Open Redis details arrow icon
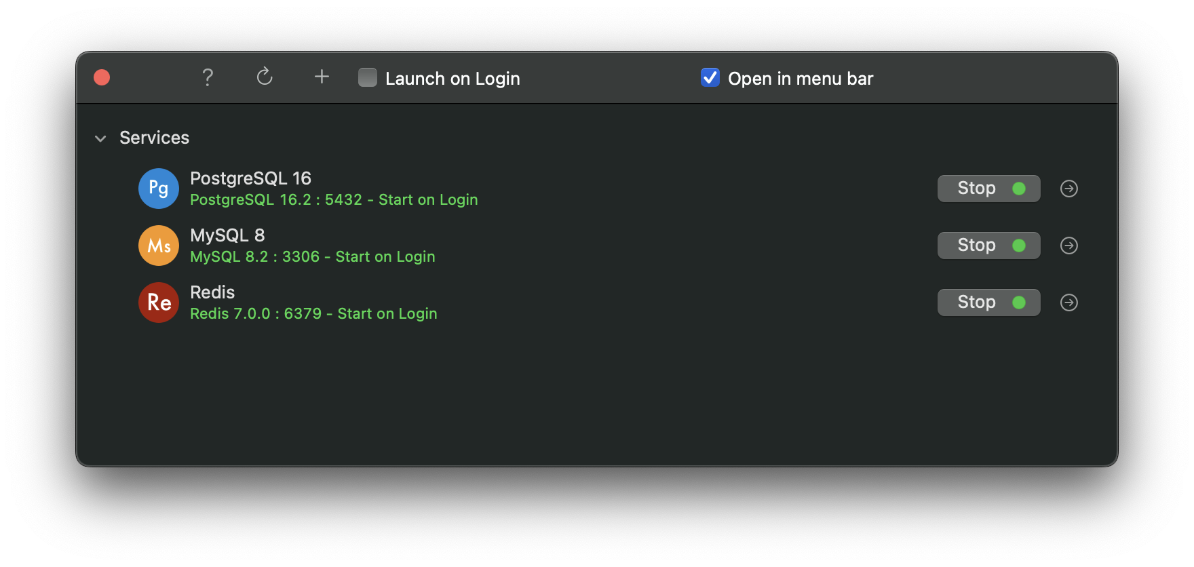Viewport: 1194px width, 567px height. (1068, 302)
